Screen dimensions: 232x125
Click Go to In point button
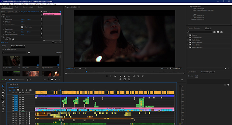[x=115, y=76]
